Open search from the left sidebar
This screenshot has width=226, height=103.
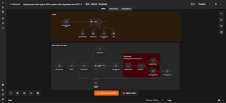[3, 7]
